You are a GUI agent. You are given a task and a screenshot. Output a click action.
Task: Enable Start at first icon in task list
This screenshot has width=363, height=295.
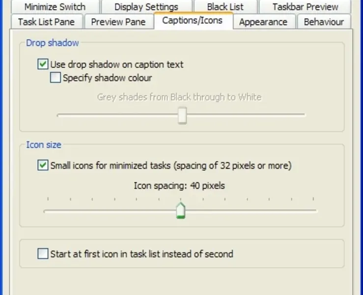coord(43,254)
